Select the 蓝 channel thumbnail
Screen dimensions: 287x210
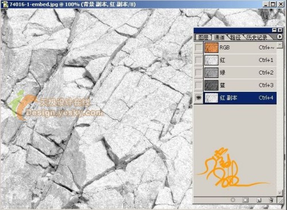[211, 85]
